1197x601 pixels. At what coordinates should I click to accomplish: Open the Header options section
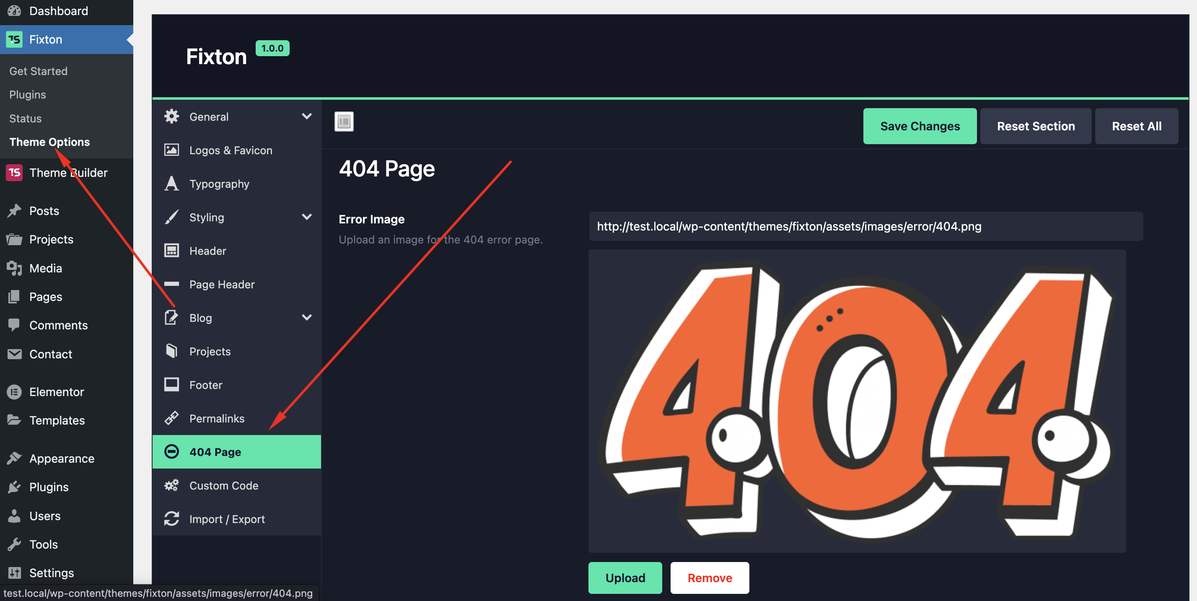tap(208, 251)
